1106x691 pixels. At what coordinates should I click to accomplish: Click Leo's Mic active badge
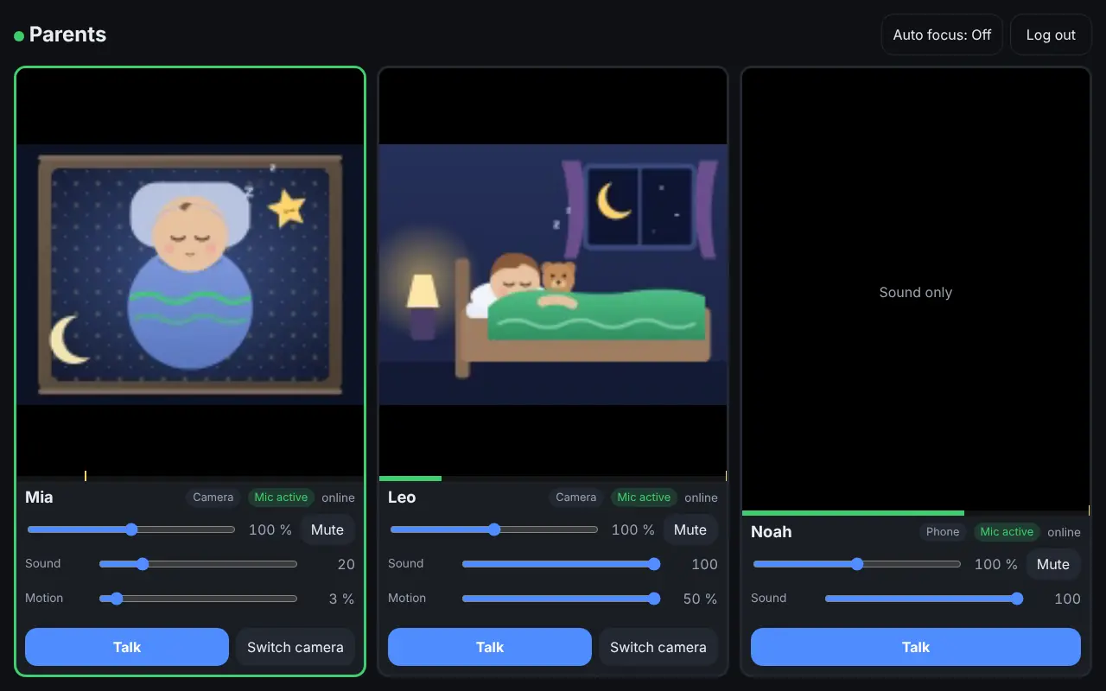(644, 498)
